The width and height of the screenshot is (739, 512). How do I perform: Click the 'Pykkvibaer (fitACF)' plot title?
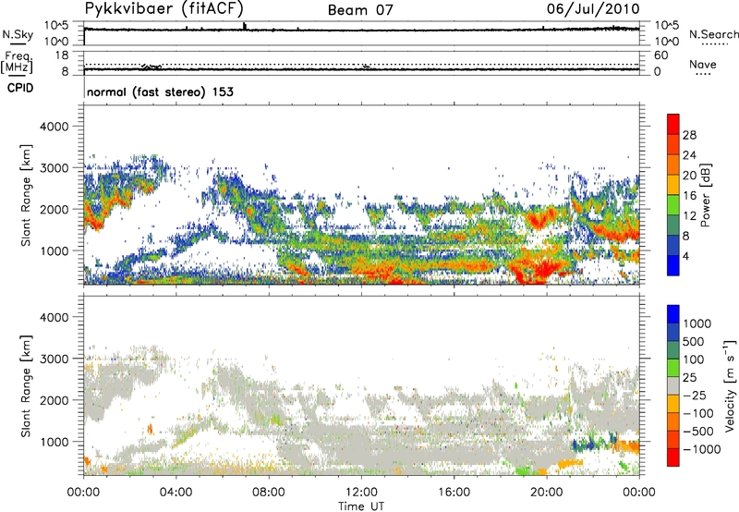pyautogui.click(x=164, y=8)
